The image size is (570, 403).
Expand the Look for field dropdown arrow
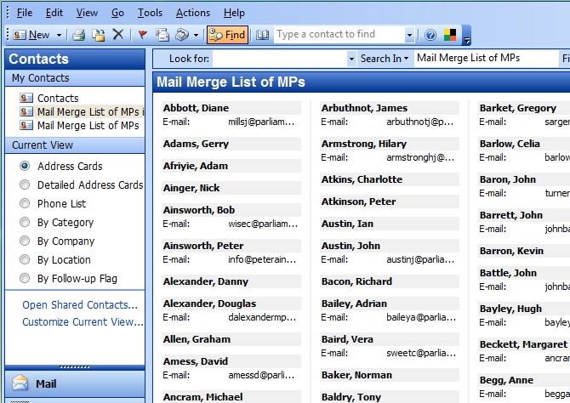(x=351, y=59)
